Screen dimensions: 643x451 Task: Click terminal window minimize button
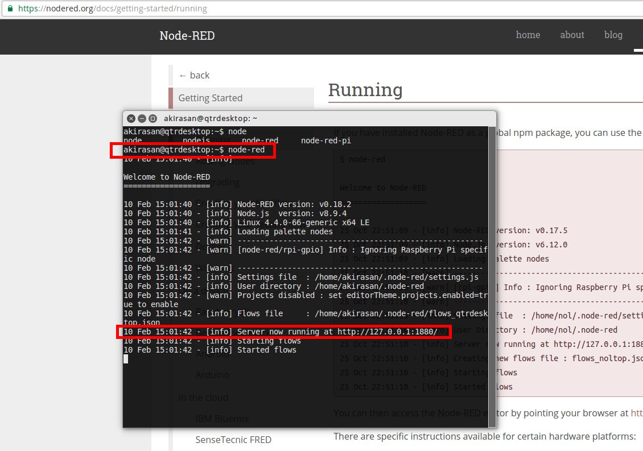pos(142,118)
